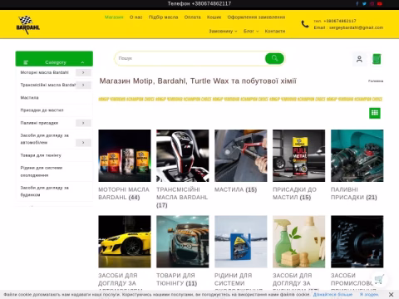Select Засоби для догляду за будинком sidebar link

tap(44, 191)
